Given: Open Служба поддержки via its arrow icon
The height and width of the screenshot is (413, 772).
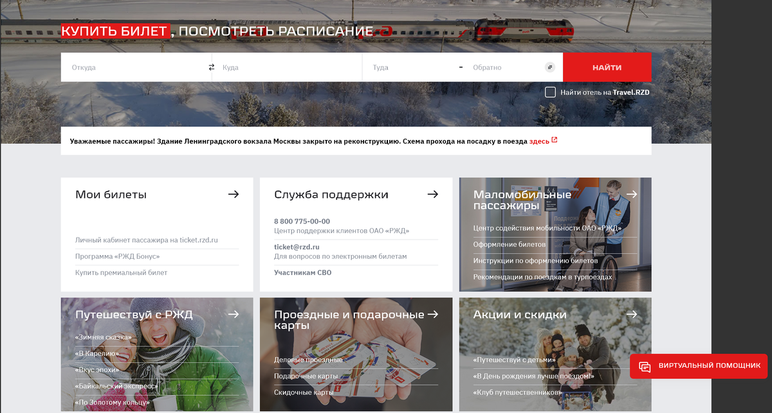Looking at the screenshot, I should (x=432, y=194).
